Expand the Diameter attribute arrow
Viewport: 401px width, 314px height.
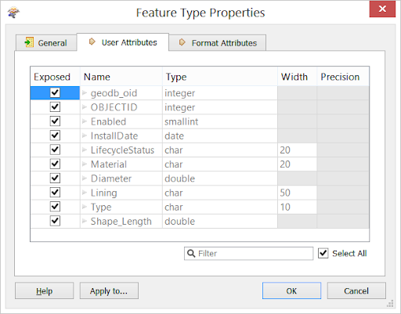85,179
